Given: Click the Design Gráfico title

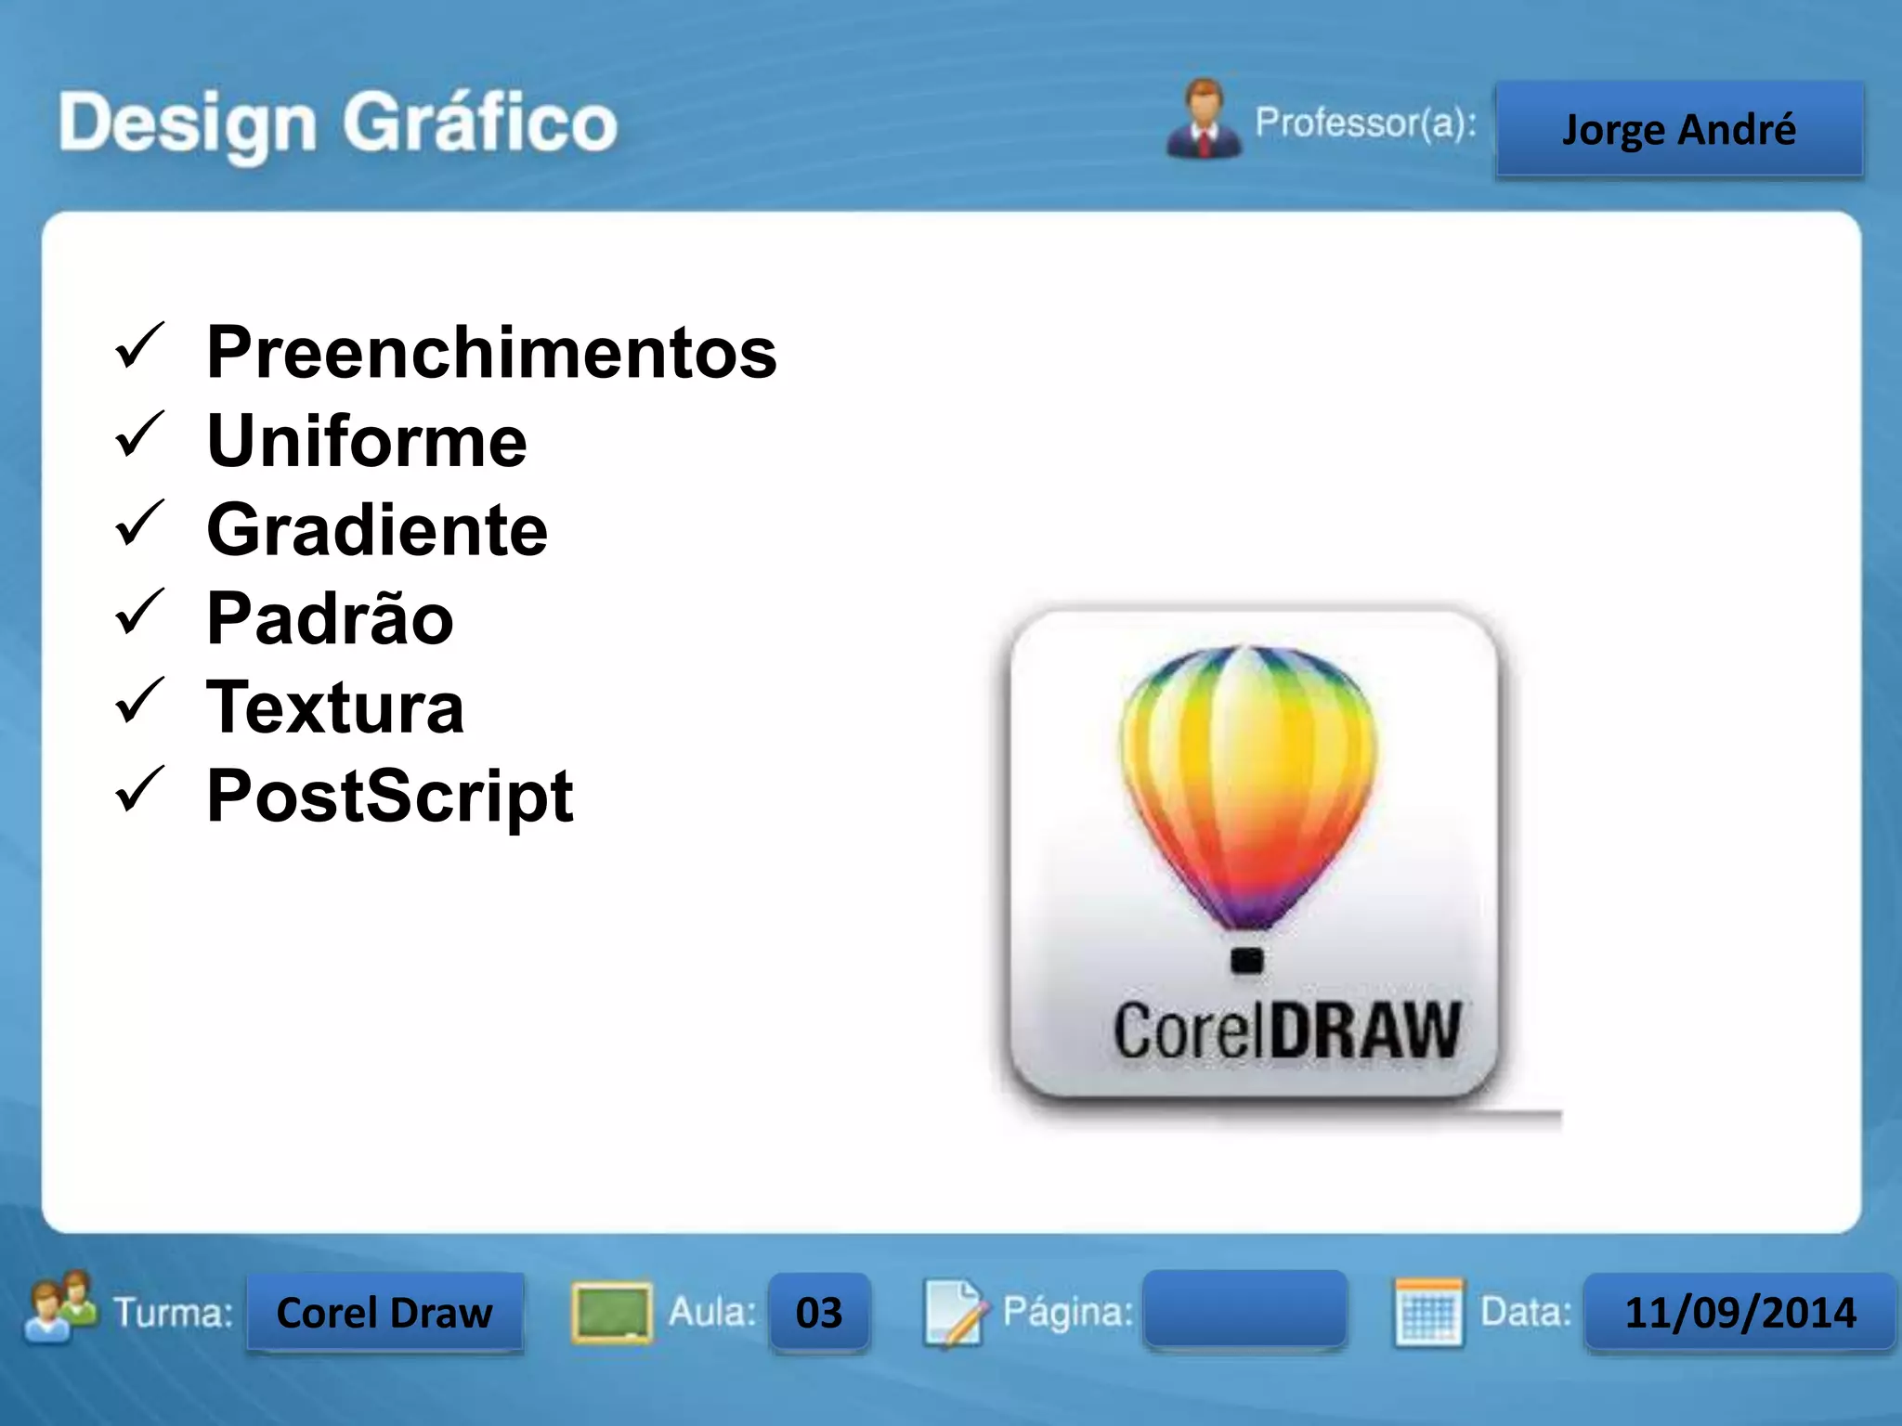Looking at the screenshot, I should [x=338, y=123].
